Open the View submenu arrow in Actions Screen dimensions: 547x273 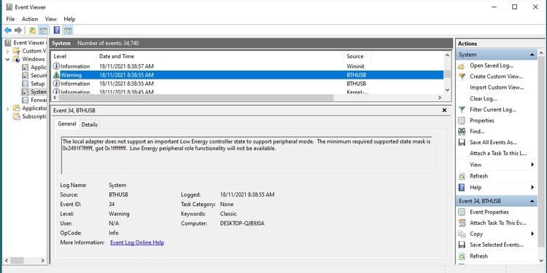coord(532,165)
